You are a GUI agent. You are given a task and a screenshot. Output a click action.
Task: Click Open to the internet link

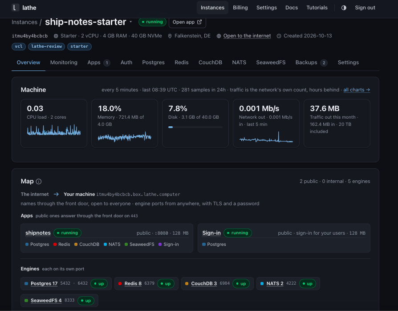click(x=247, y=36)
